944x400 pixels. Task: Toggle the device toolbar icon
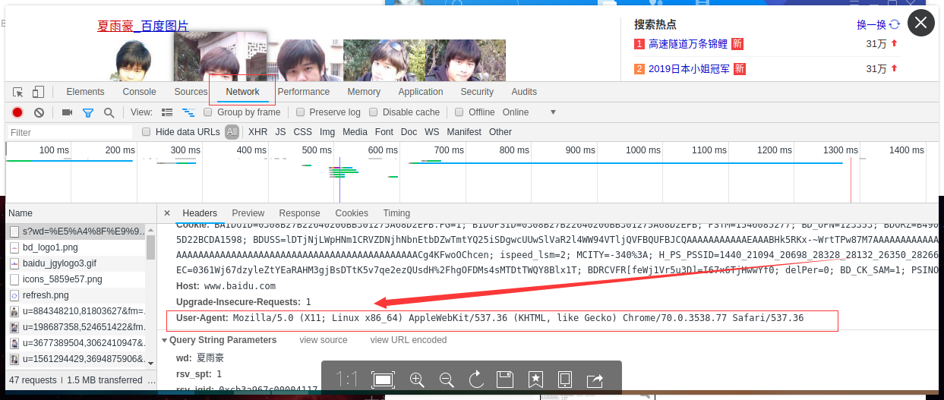pyautogui.click(x=38, y=92)
